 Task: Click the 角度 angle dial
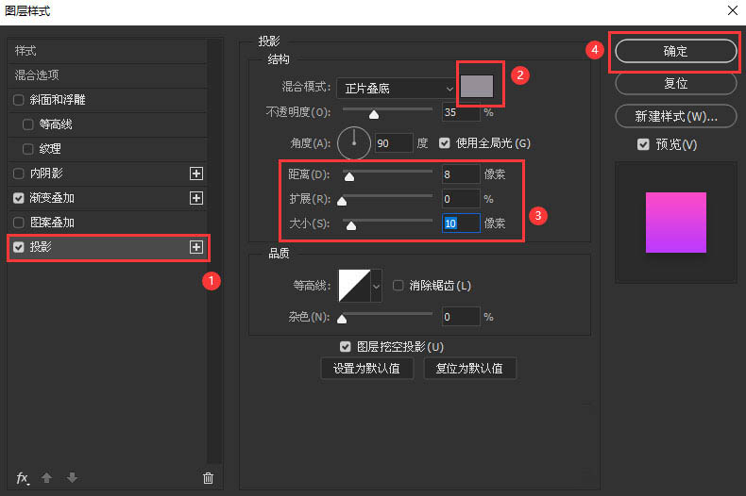pyautogui.click(x=354, y=143)
